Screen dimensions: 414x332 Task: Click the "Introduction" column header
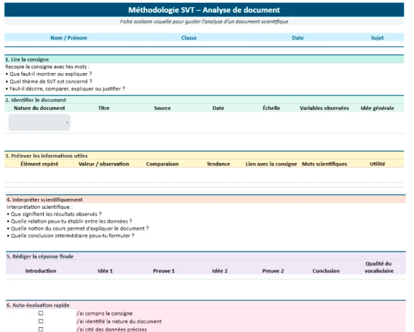pyautogui.click(x=40, y=271)
